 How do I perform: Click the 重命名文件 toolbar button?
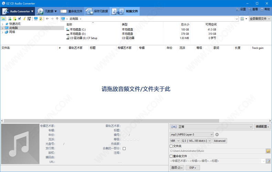(x=71, y=11)
